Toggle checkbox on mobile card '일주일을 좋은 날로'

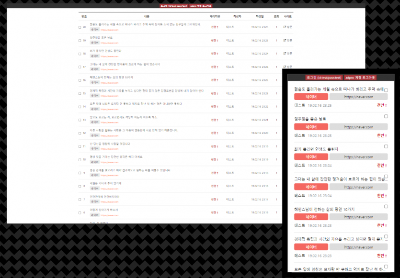[386, 116]
